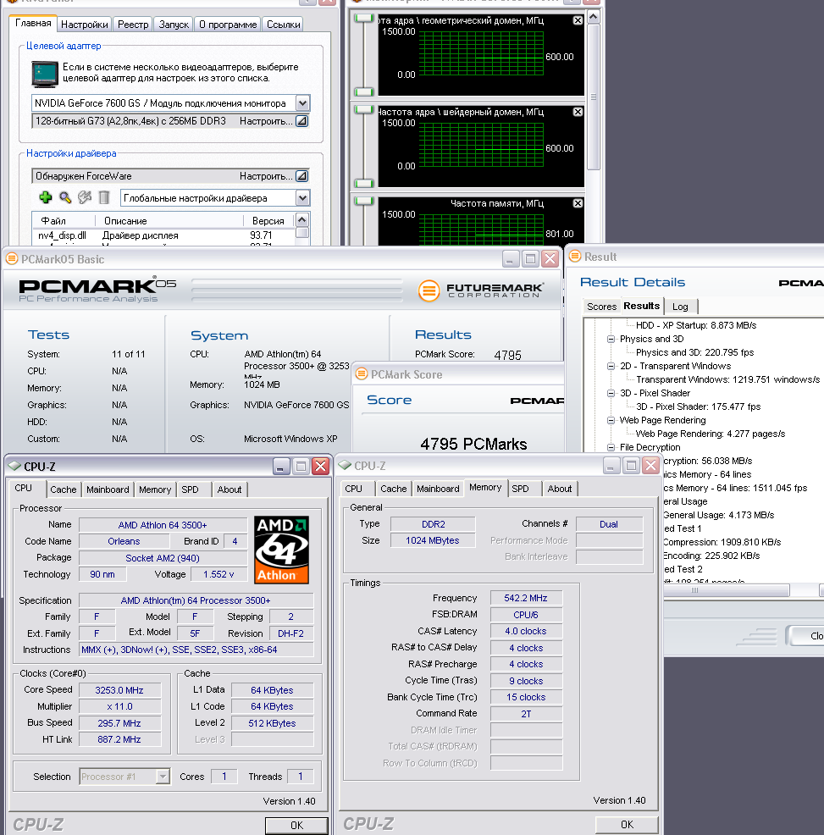Open Cache tab in left CPU-Z window
The image size is (824, 835).
coord(63,489)
